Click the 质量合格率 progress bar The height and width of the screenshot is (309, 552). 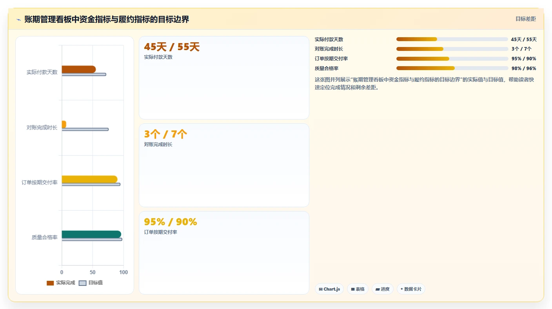(x=452, y=68)
